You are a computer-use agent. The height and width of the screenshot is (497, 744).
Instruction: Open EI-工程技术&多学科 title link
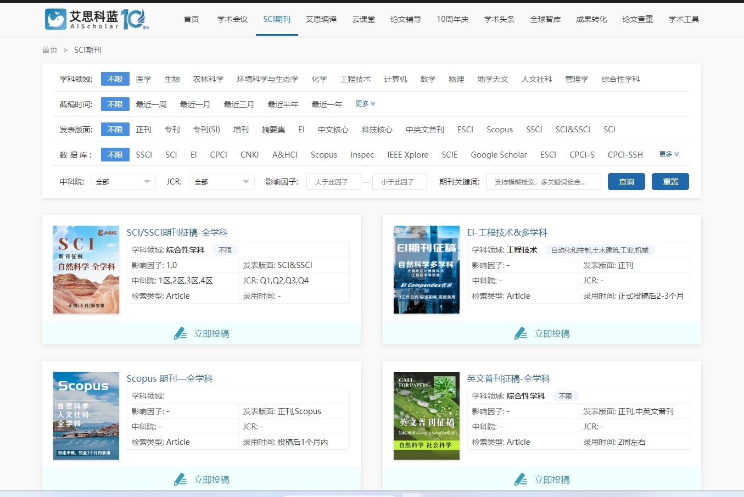[507, 233]
